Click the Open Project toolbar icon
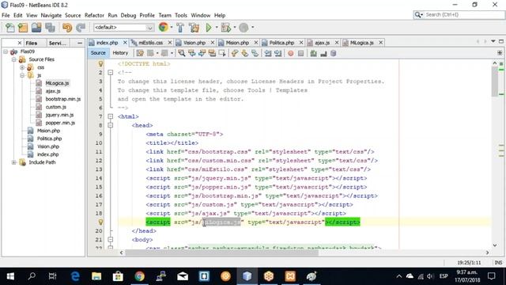Image resolution: width=506 pixels, height=285 pixels. pos(36,28)
